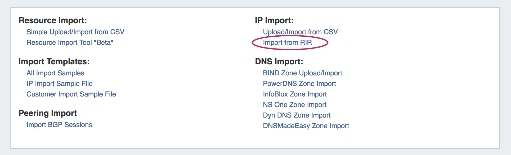The image size is (511, 155).
Task: Go to Dyn DNS Zone Import
Action: [297, 115]
